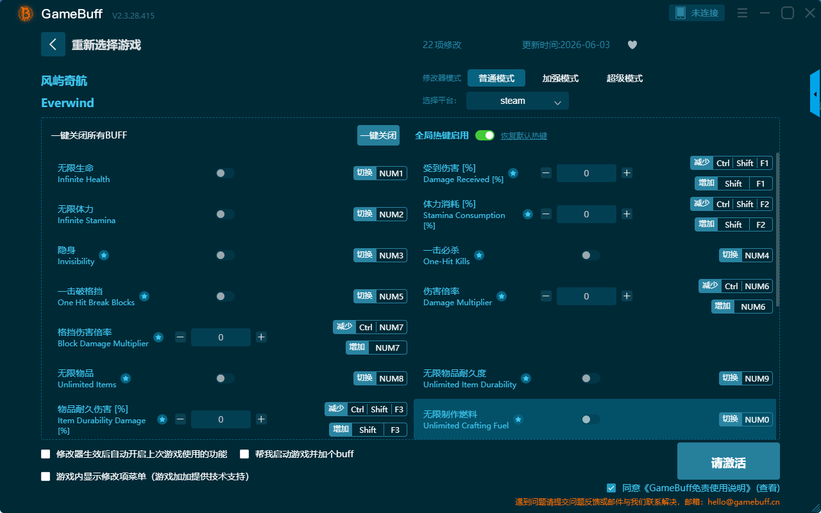Increase Damage Multiplier with plus button
The image size is (821, 513).
627,296
